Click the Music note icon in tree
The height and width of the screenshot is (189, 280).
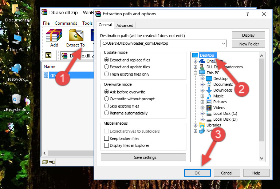pos(209,96)
